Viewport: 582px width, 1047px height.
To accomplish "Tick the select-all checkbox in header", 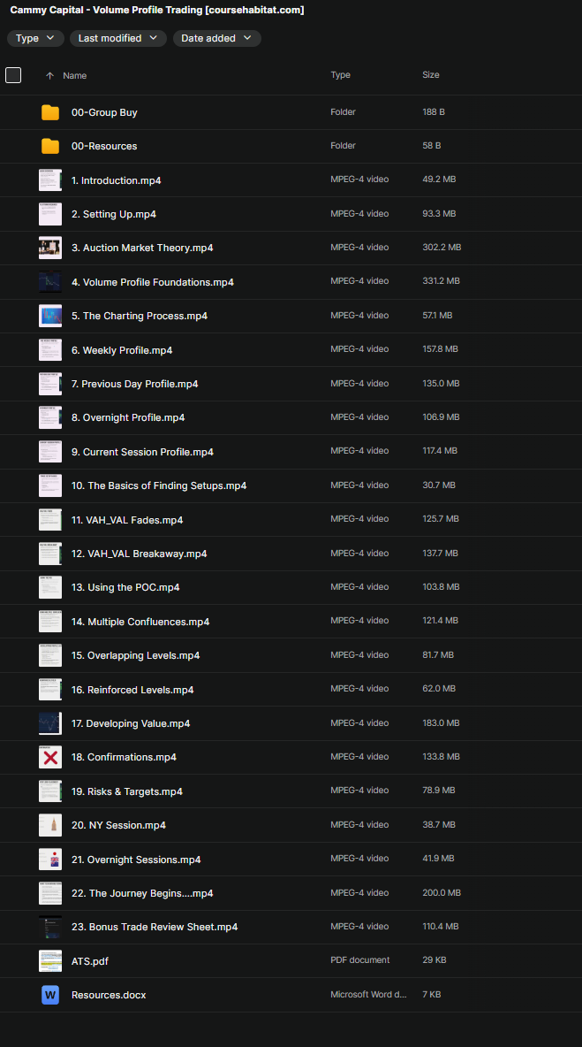I will pyautogui.click(x=13, y=75).
